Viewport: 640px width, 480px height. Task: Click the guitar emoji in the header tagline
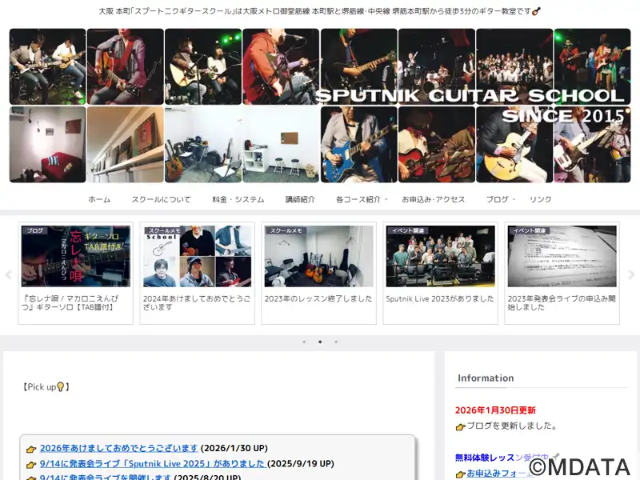pos(536,11)
